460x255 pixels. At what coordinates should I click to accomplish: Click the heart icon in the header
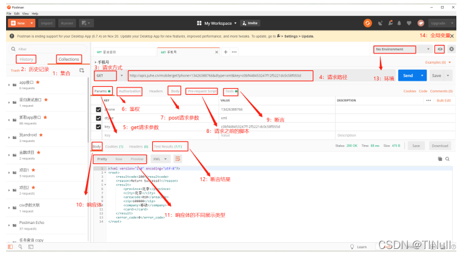(x=409, y=23)
